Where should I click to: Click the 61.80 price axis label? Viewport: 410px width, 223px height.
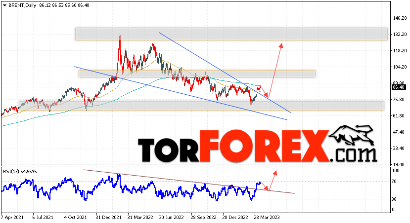pyautogui.click(x=399, y=115)
